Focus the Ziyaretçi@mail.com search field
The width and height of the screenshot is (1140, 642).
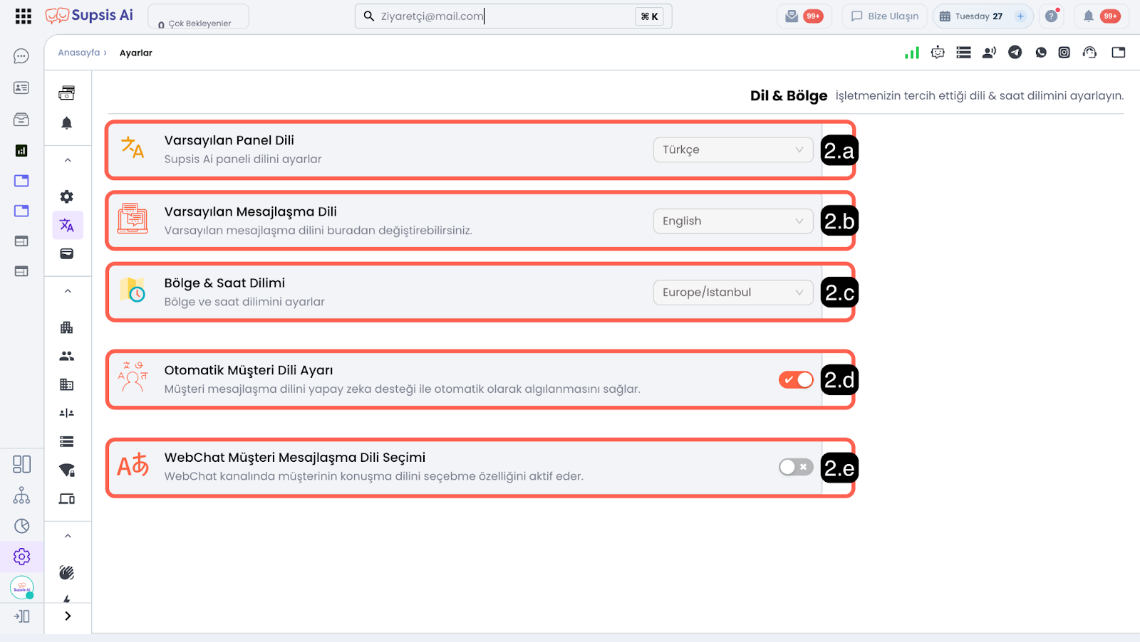coord(499,16)
